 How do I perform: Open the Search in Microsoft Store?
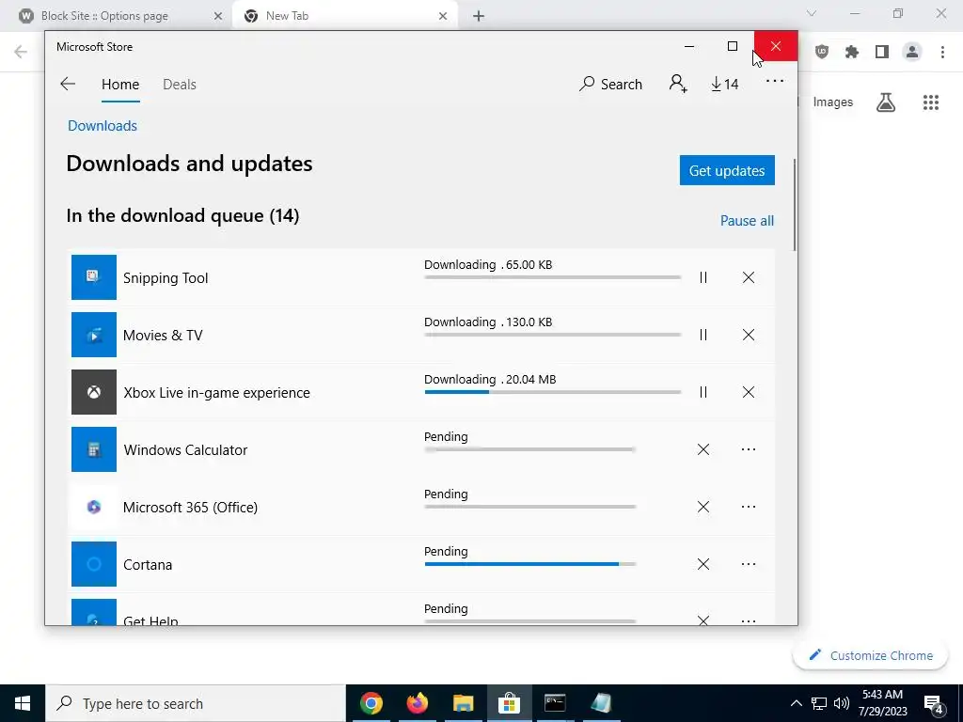tap(610, 84)
